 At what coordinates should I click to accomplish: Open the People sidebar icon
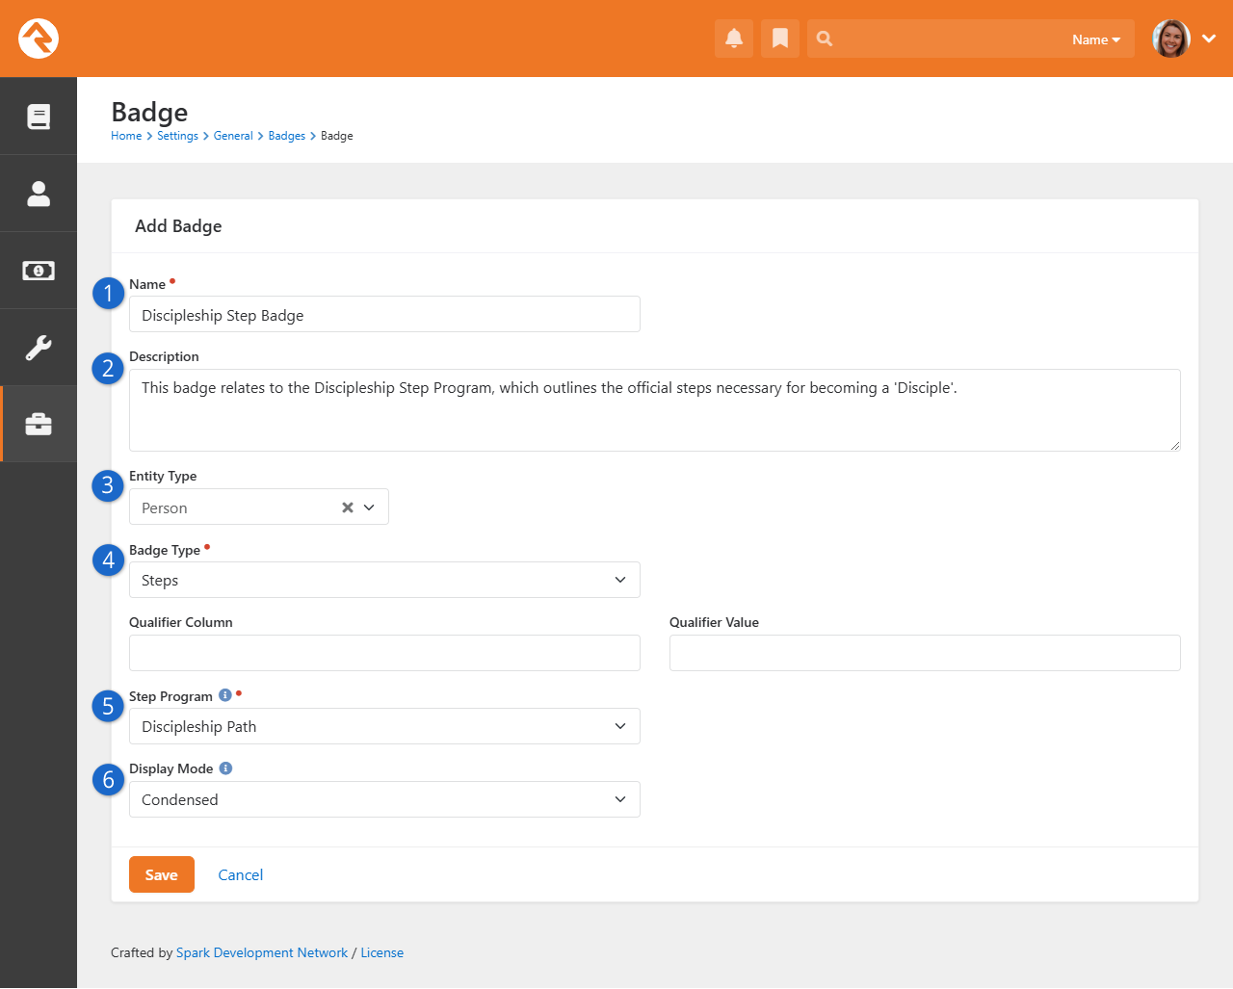pos(39,194)
